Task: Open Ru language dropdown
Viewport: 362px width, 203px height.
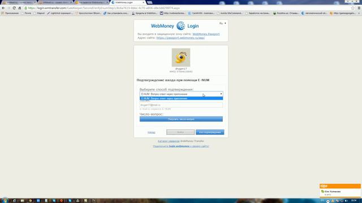Action: point(222,23)
